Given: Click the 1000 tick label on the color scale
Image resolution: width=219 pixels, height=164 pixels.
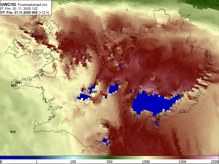Looking at the screenshot, I should (x=146, y=162).
